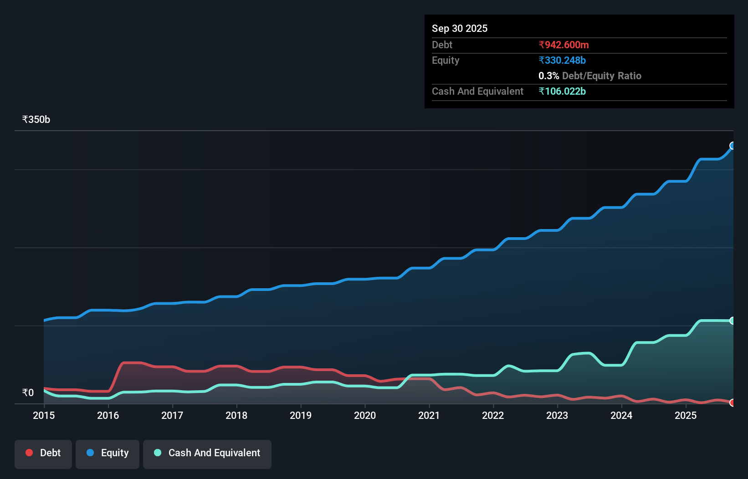Select the 2019 x-axis label
Image resolution: width=748 pixels, height=479 pixels.
click(x=301, y=415)
